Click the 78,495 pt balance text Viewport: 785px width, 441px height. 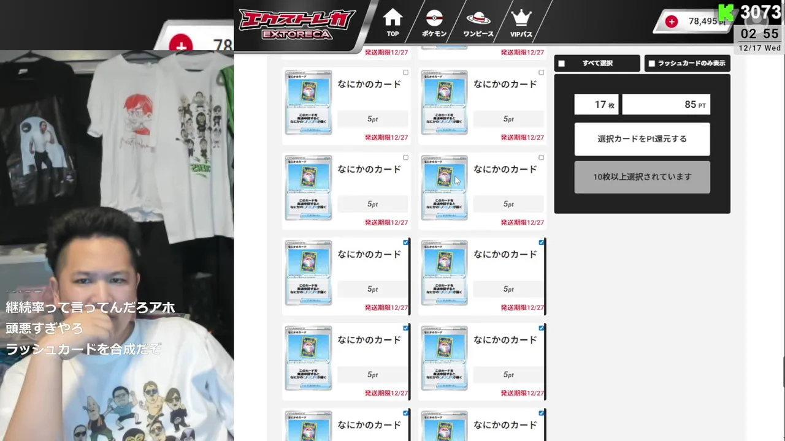coord(707,21)
